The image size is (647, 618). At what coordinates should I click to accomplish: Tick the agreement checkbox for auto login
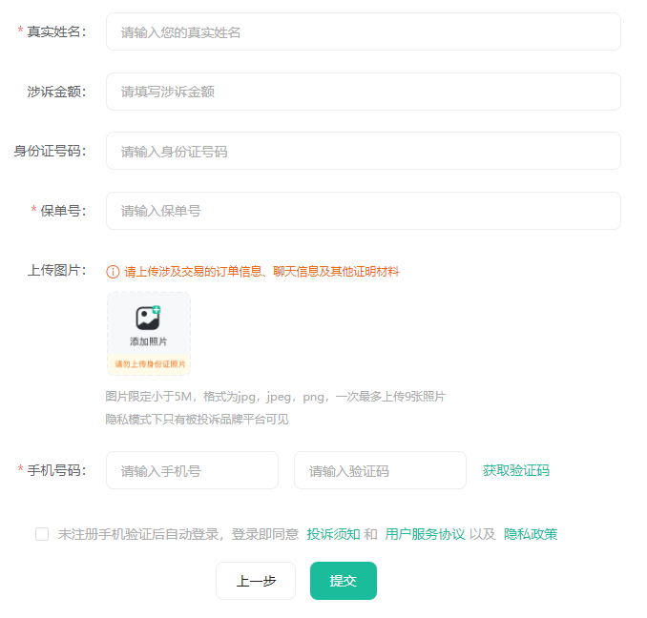[x=42, y=534]
